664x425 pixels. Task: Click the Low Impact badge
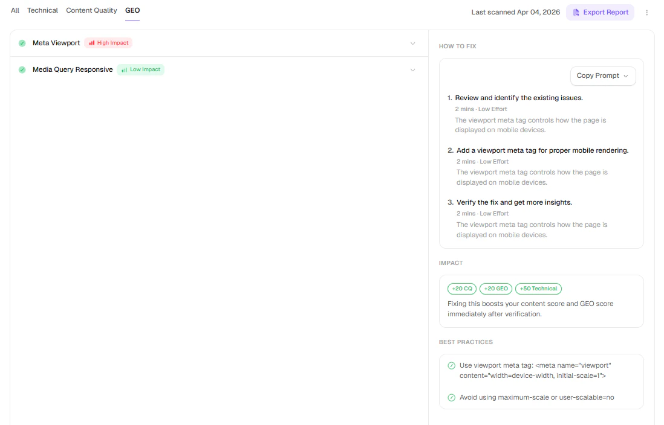point(140,69)
